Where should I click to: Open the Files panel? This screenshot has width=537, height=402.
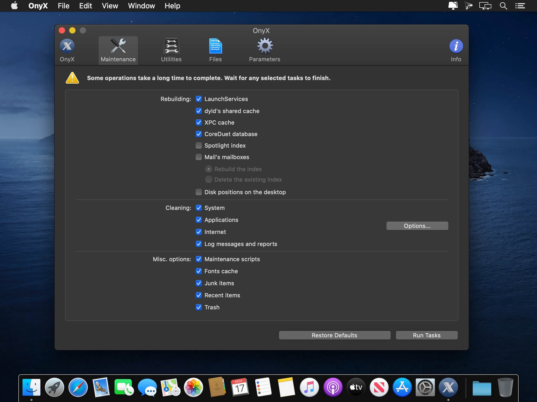point(216,51)
